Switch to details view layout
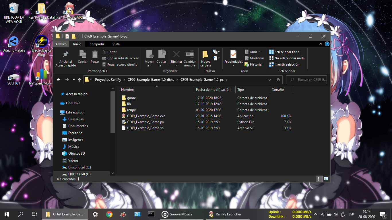The image size is (392, 220). coord(318,179)
